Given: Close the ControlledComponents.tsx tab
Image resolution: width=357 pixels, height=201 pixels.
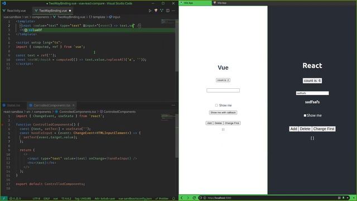Looking at the screenshot, I should [73, 106].
